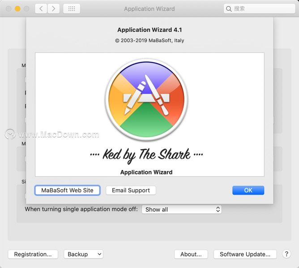299x268 pixels.
Task: Show all preferences via grid icon
Action: [x=72, y=9]
